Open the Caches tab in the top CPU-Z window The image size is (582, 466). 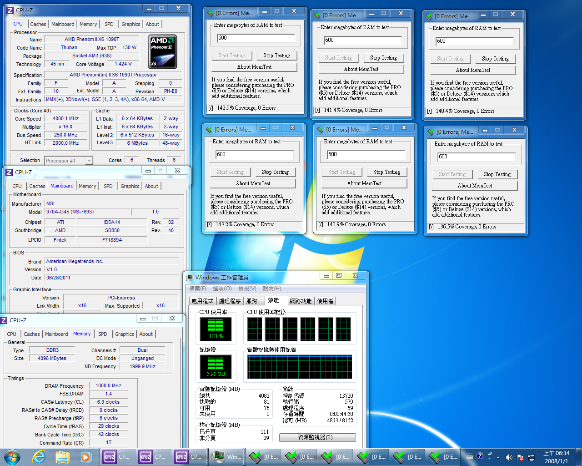[x=38, y=24]
